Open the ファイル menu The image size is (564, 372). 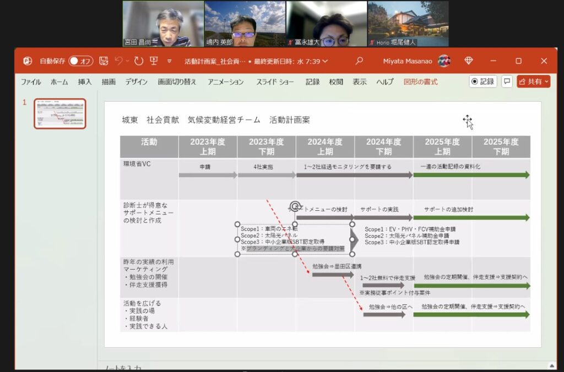pyautogui.click(x=31, y=82)
